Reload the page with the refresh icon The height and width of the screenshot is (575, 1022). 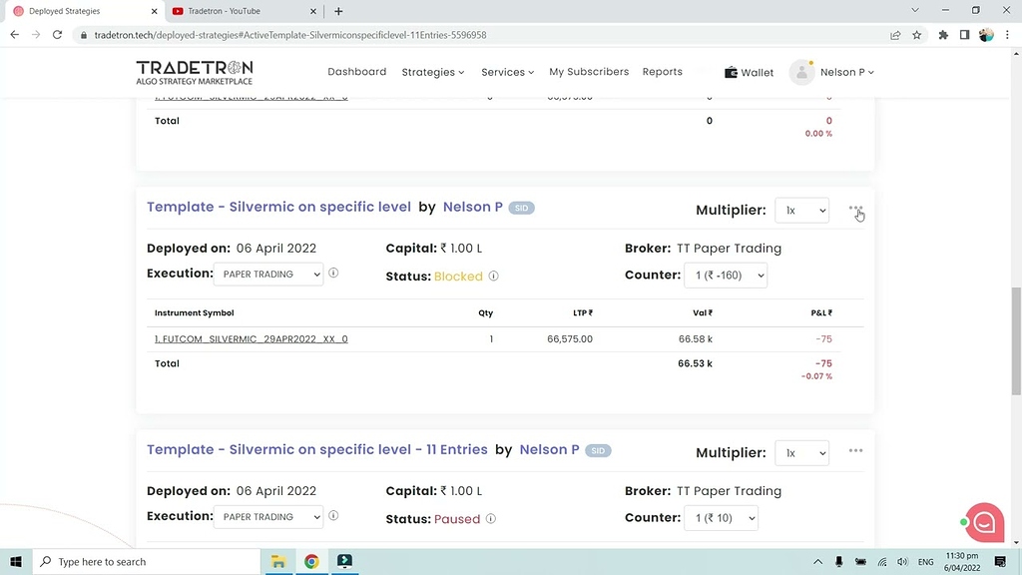[57, 34]
